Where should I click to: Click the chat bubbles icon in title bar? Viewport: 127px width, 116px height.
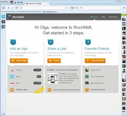pos(19,2)
